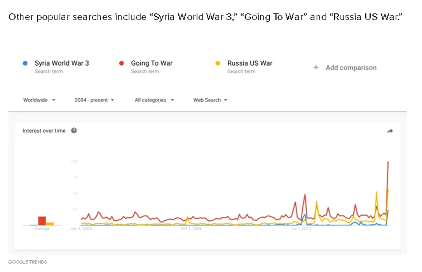Open the Web Search type dropdown
Image resolution: width=422 pixels, height=272 pixels.
click(210, 100)
